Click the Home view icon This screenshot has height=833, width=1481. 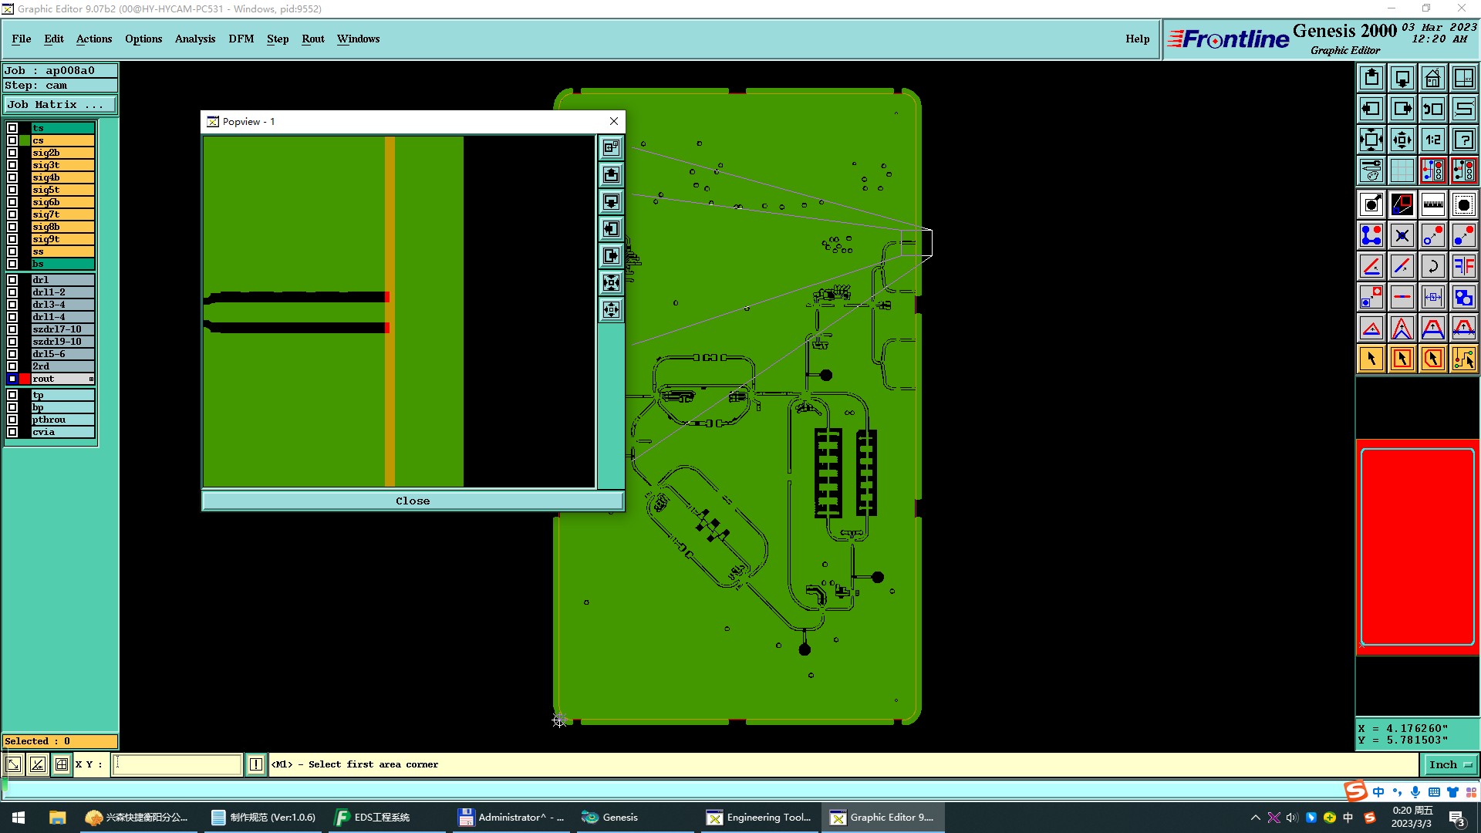pos(1432,78)
